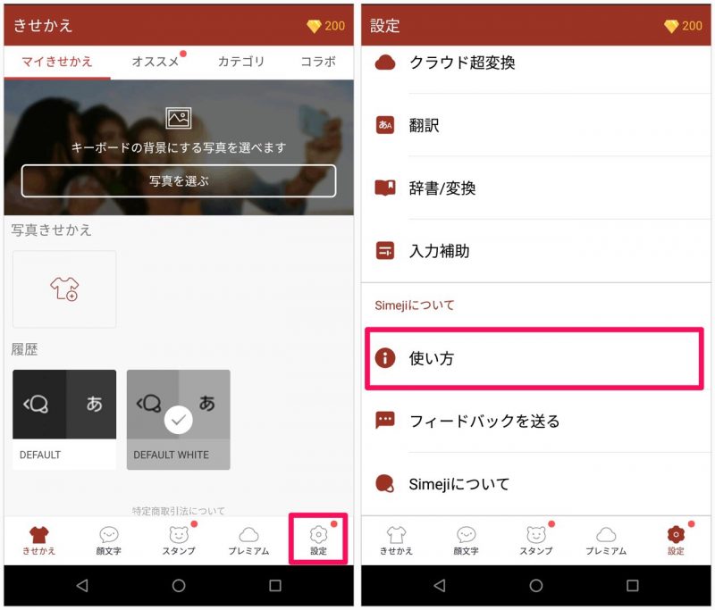
Task: Tap the 写真を選ぶ button
Action: pos(179,181)
